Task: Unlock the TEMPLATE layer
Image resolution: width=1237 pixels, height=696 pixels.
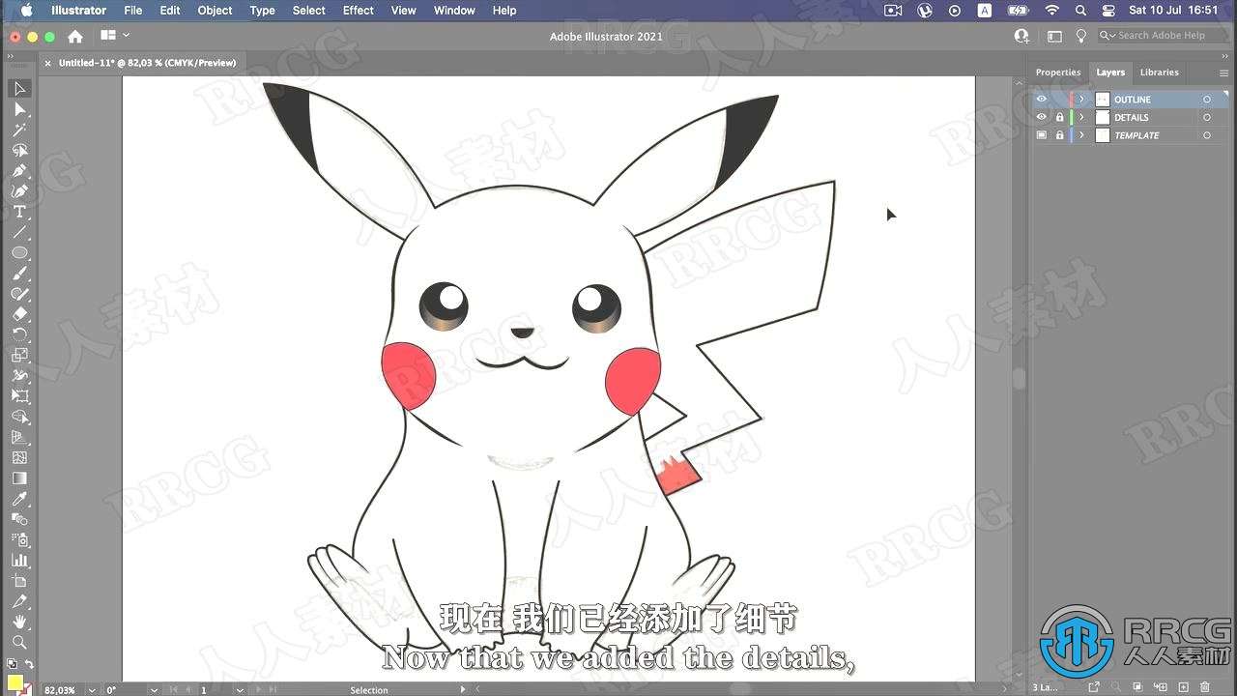Action: pos(1059,135)
